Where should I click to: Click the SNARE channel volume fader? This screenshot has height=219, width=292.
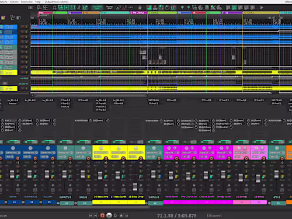12,174
